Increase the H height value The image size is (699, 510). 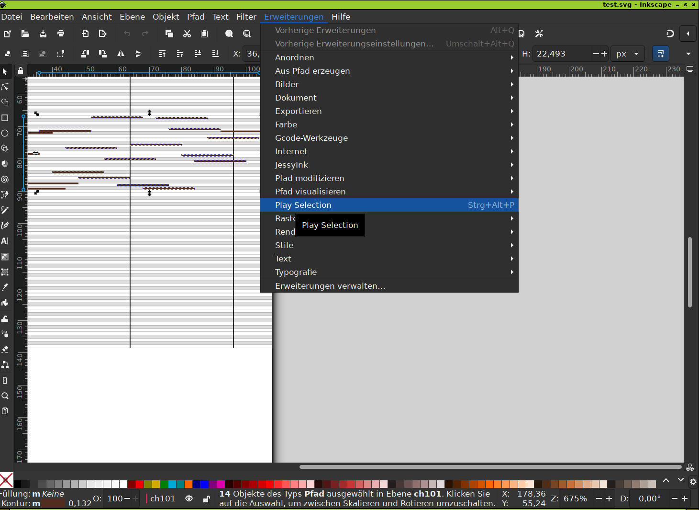[604, 54]
